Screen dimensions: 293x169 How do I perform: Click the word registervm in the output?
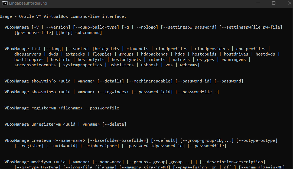coord(44,108)
